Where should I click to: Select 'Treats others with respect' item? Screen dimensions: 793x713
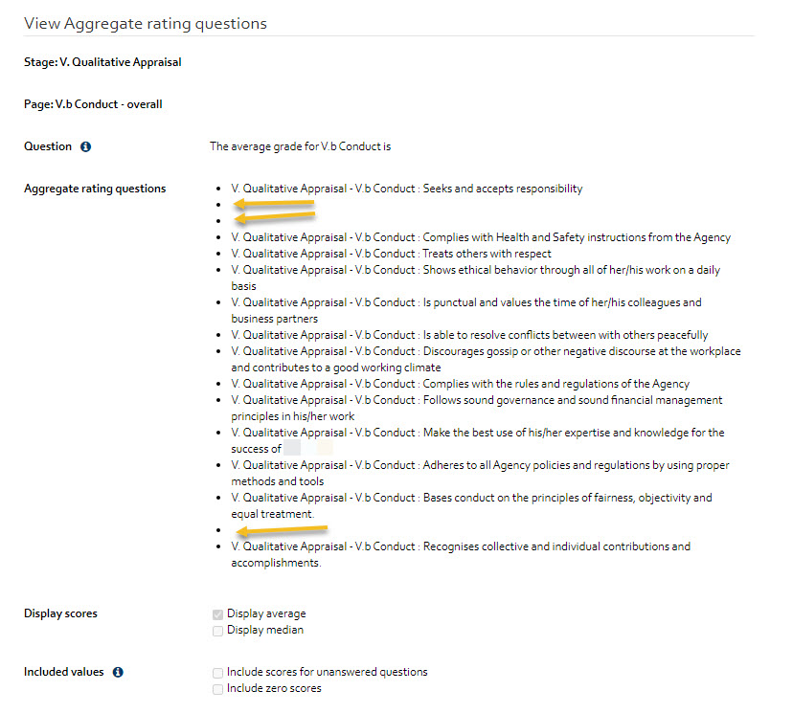(x=391, y=254)
